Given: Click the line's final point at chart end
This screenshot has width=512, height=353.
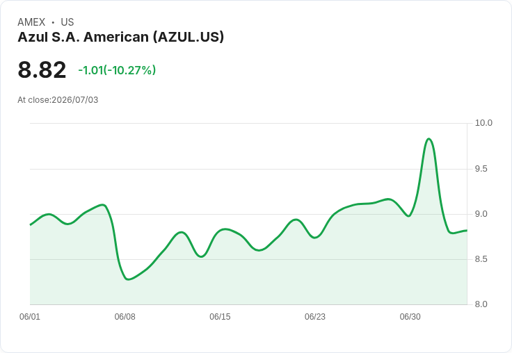Looking at the screenshot, I should pyautogui.click(x=467, y=230).
